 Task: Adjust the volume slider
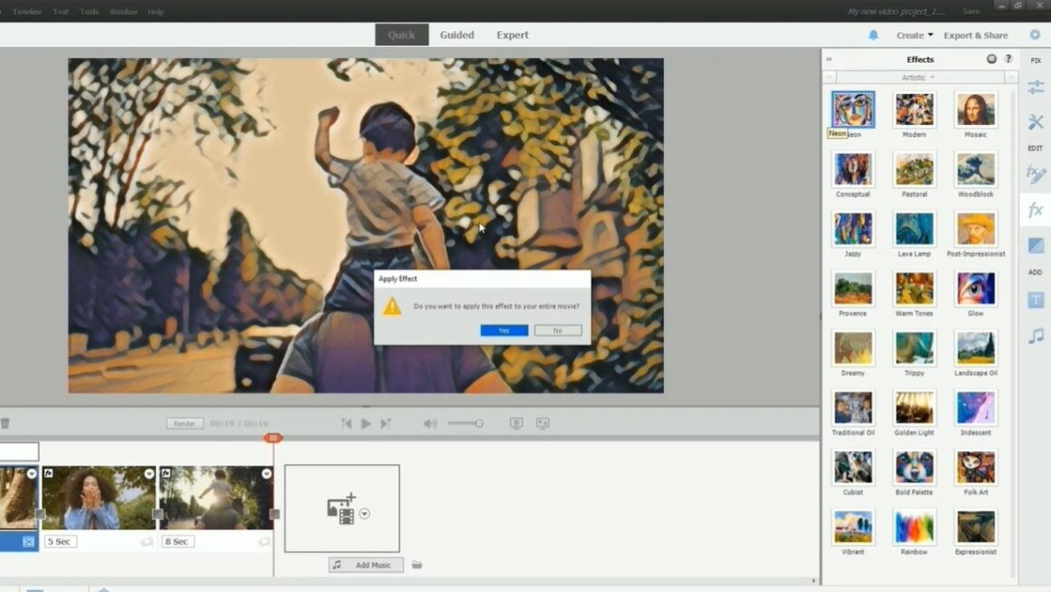(465, 423)
